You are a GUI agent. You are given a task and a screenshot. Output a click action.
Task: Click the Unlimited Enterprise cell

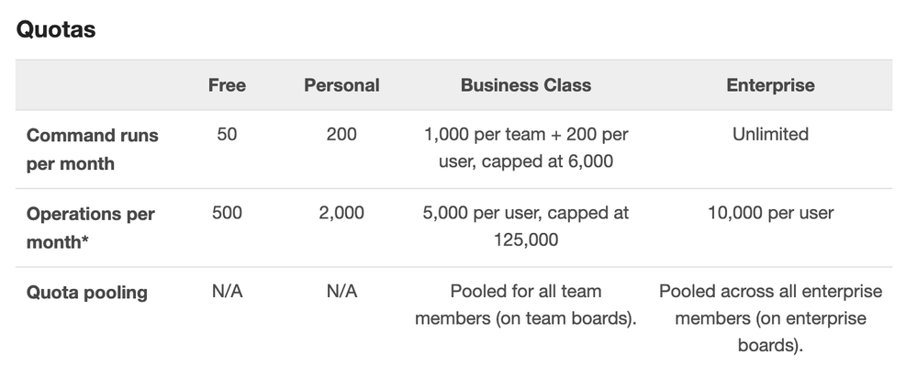click(x=770, y=135)
